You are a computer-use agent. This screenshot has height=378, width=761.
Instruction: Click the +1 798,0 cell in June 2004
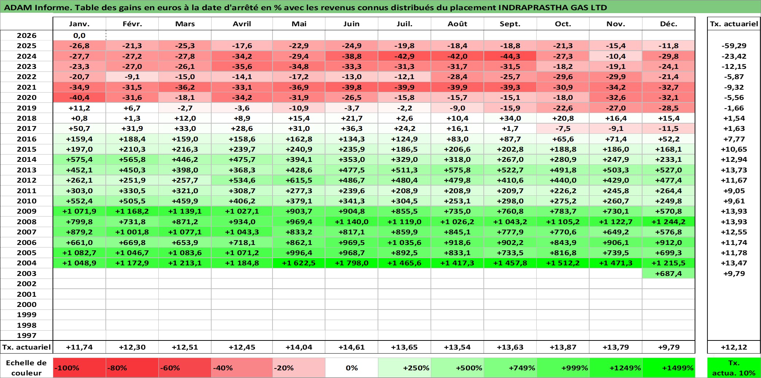(352, 263)
